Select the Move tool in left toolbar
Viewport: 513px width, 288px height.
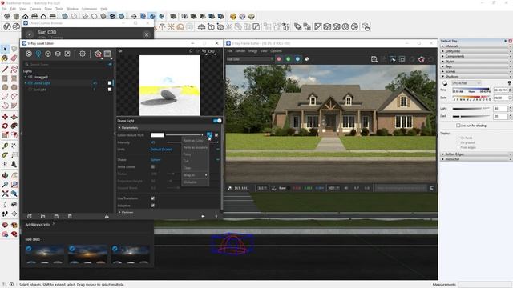[x=5, y=117]
